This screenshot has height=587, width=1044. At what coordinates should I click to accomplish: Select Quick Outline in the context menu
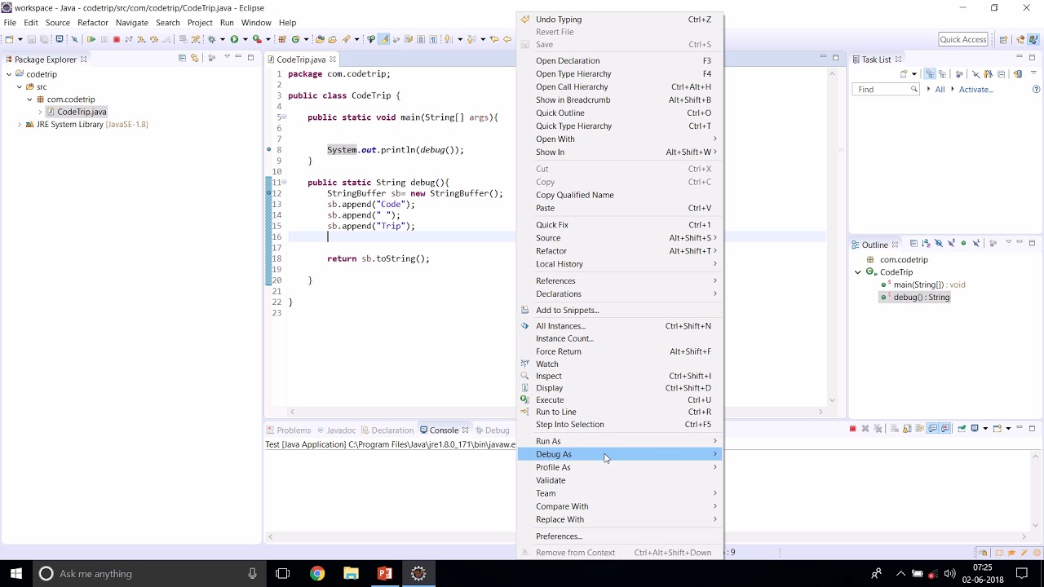(620, 113)
